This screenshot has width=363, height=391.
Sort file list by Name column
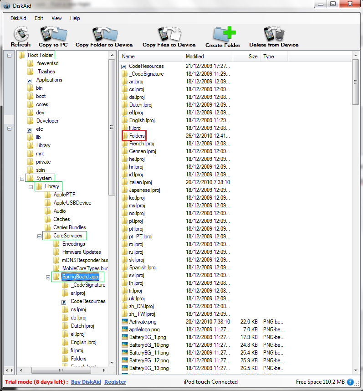coord(152,57)
